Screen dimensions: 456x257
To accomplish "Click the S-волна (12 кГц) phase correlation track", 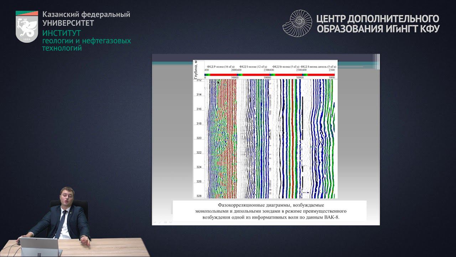I will pyautogui.click(x=253, y=138).
